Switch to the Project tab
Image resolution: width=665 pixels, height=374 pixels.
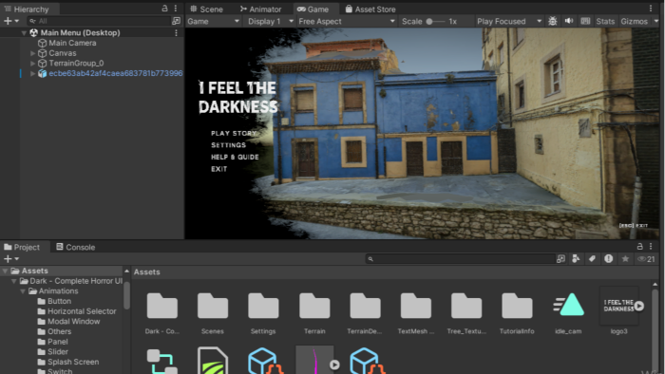click(x=22, y=247)
